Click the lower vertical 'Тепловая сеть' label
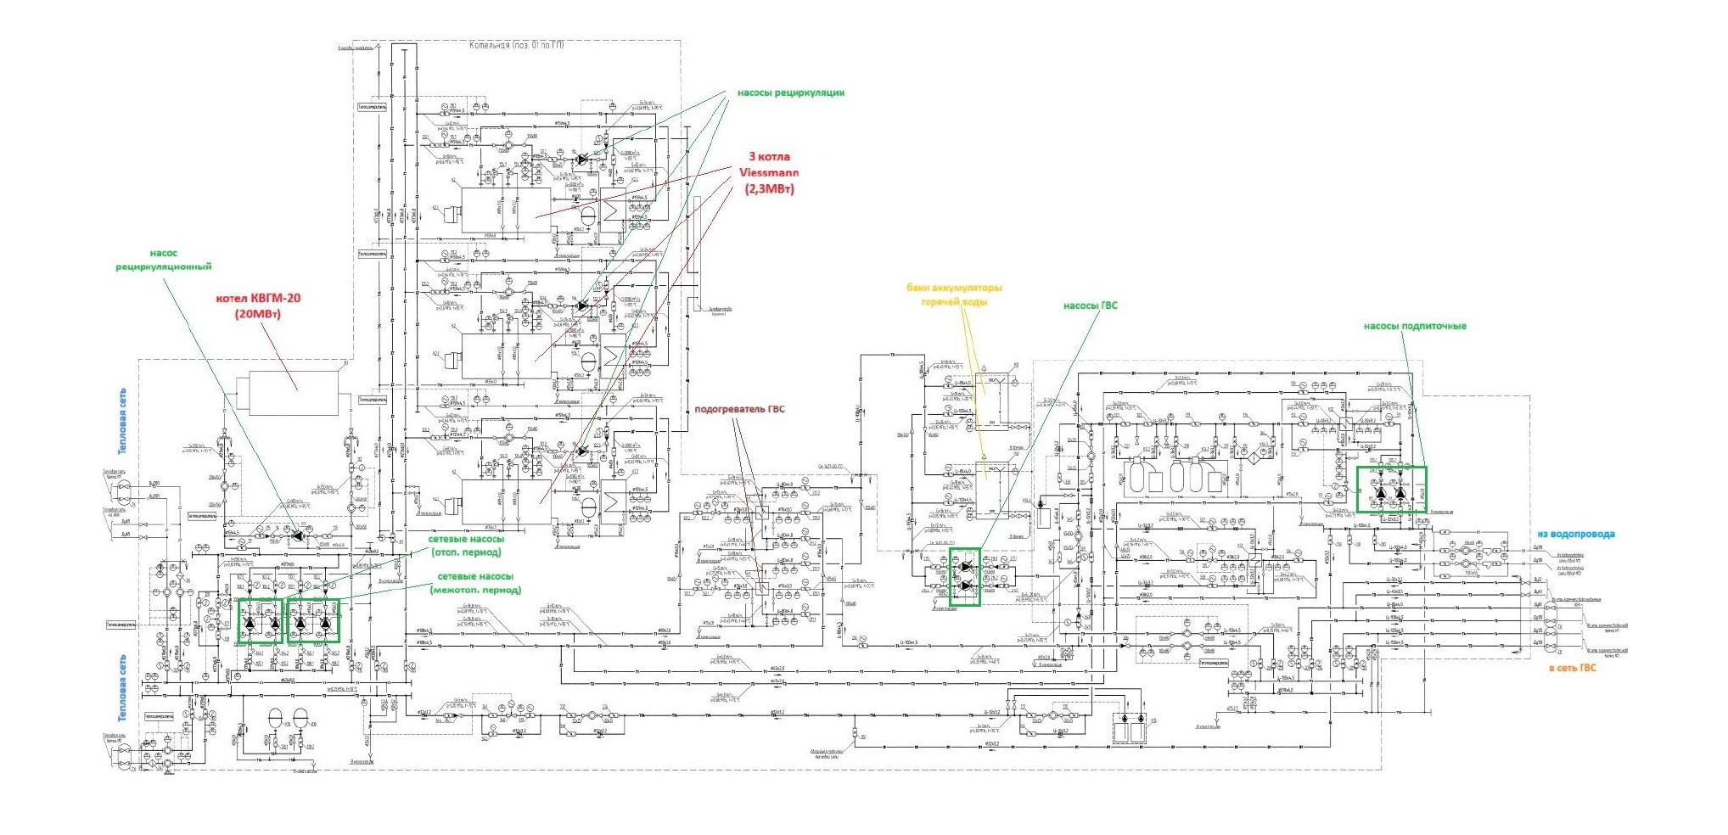 click(x=123, y=687)
